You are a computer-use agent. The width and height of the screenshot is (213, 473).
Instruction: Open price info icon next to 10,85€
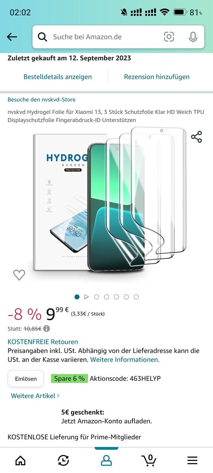point(46,328)
